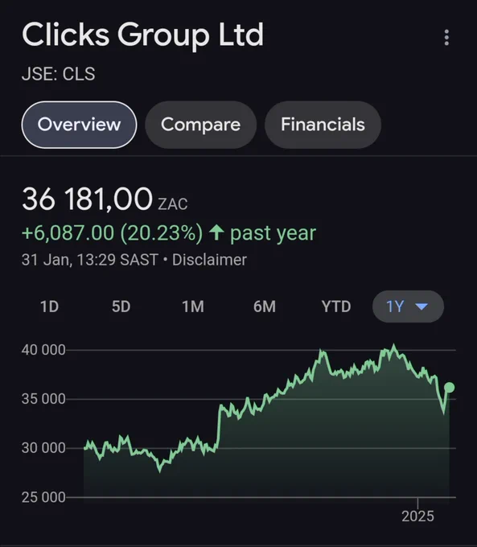Click the chart's sharp jump near 35 000

click(x=219, y=426)
